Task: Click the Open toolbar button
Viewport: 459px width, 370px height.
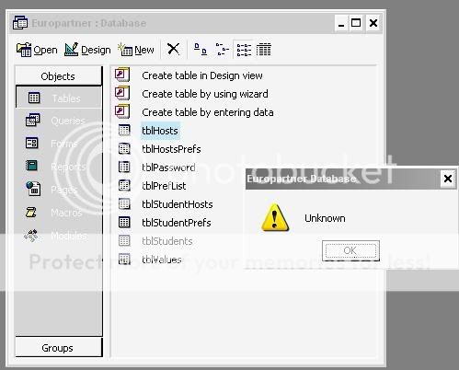Action: [x=37, y=50]
